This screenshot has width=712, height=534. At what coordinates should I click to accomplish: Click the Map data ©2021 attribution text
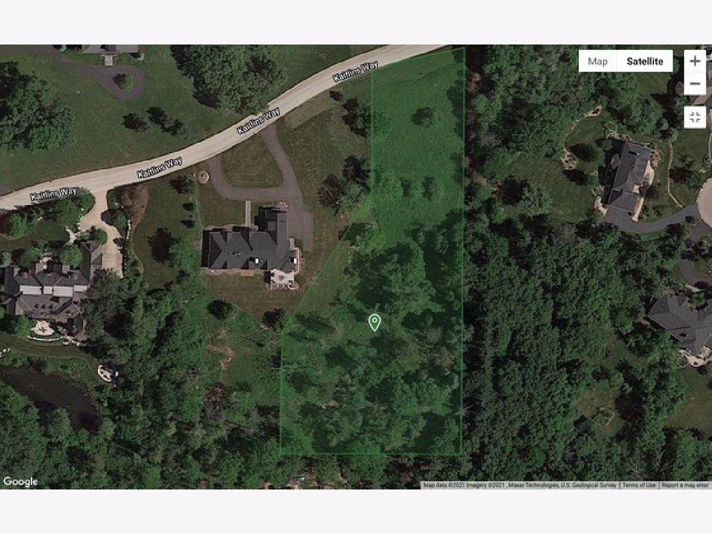pos(444,485)
